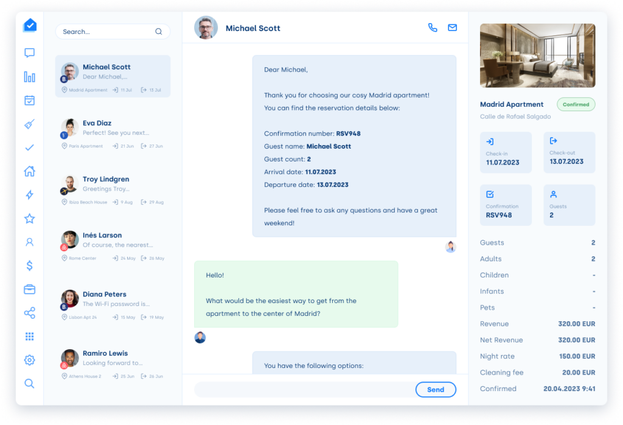Screen dimensions: 623x425
Task: Call Michael Scott using the phone icon
Action: [x=432, y=27]
